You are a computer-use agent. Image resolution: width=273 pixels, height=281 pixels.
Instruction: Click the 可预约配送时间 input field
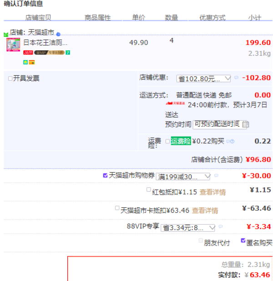pos(220,124)
